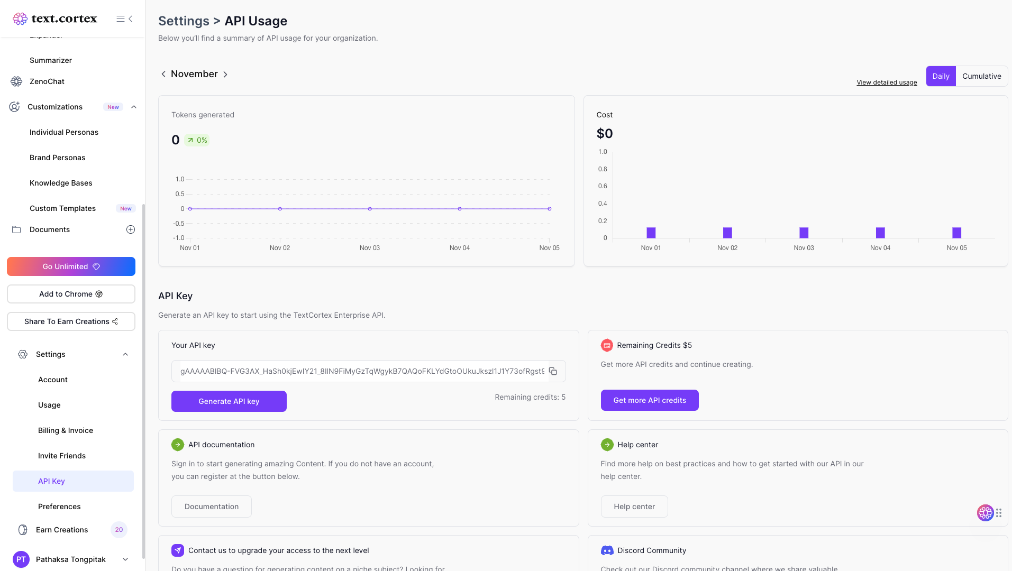Viewport: 1012px width, 571px height.
Task: Go to the next month after November
Action: tap(225, 75)
